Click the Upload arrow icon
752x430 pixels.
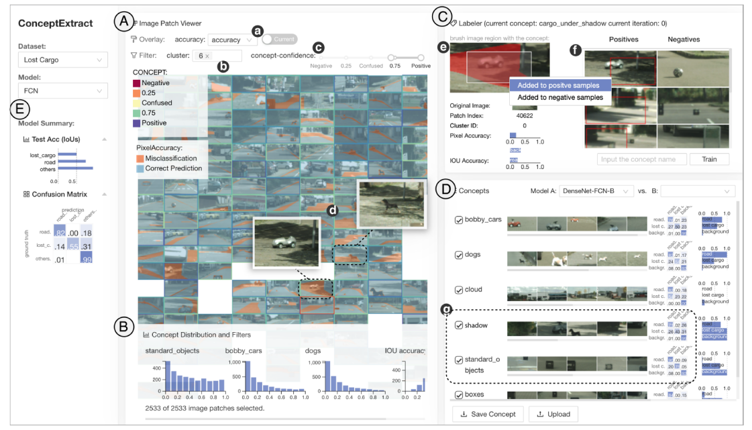tap(539, 414)
